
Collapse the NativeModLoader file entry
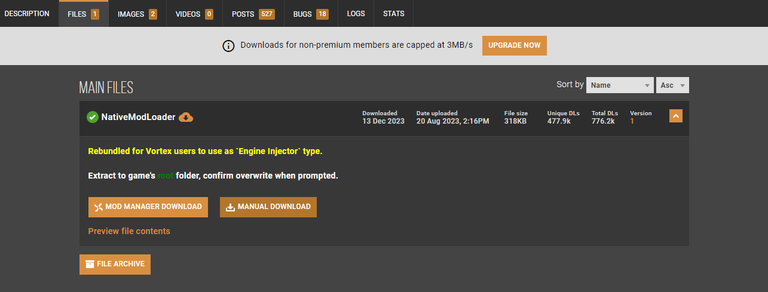(676, 116)
